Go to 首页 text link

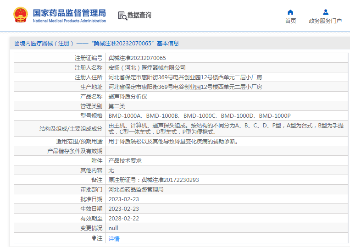(x=290, y=21)
